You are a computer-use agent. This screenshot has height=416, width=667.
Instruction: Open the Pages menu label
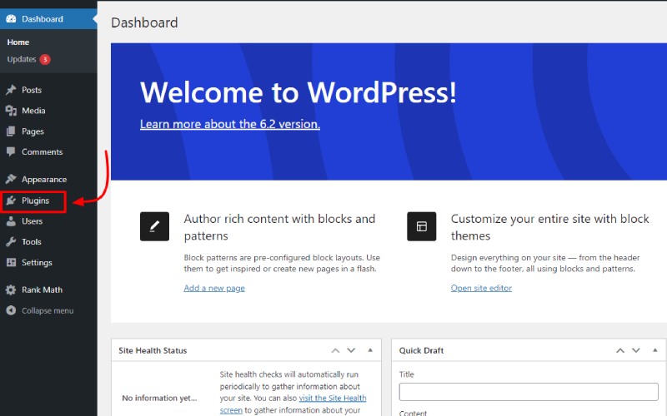(x=33, y=131)
